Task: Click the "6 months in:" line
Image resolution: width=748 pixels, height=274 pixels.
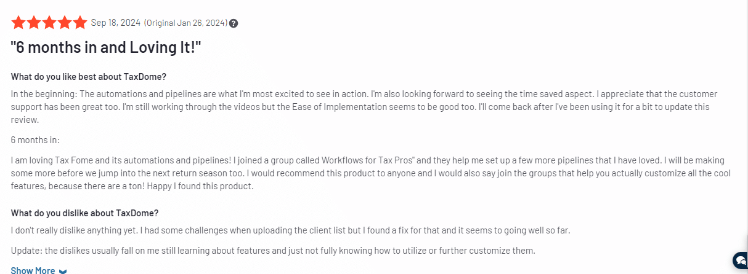Action: pos(35,140)
